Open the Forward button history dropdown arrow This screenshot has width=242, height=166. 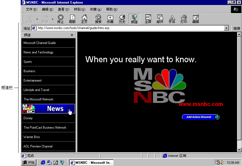(53, 19)
